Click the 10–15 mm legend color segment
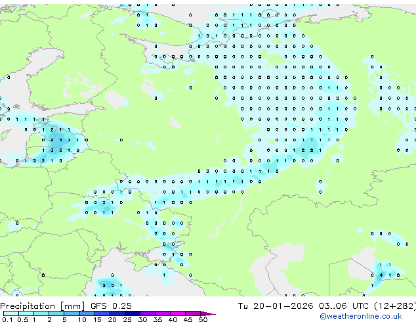 click(87, 313)
